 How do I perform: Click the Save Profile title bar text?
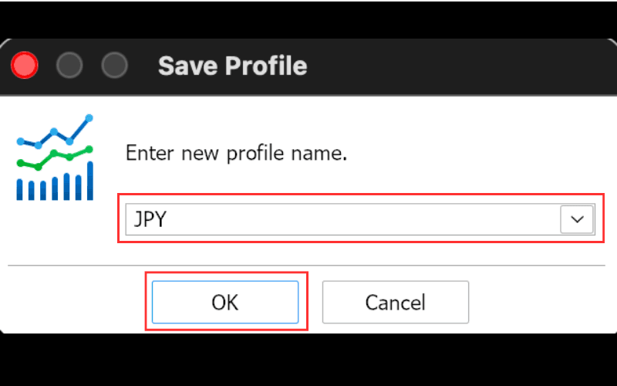(x=233, y=66)
